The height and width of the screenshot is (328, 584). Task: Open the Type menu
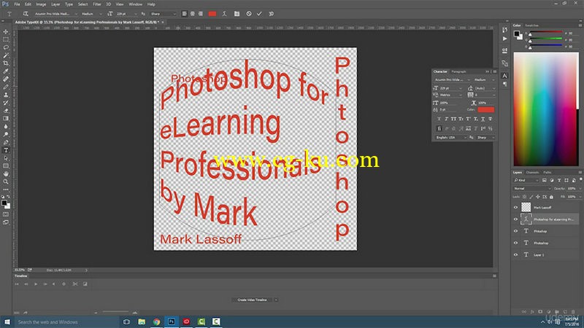69,4
